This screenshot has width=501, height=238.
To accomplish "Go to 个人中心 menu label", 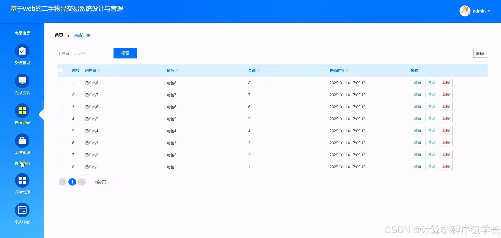I will pos(22,222).
